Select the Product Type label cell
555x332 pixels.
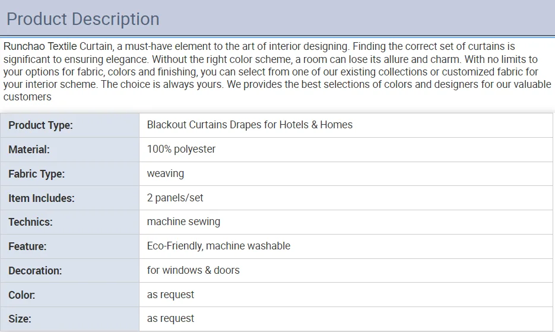70,125
